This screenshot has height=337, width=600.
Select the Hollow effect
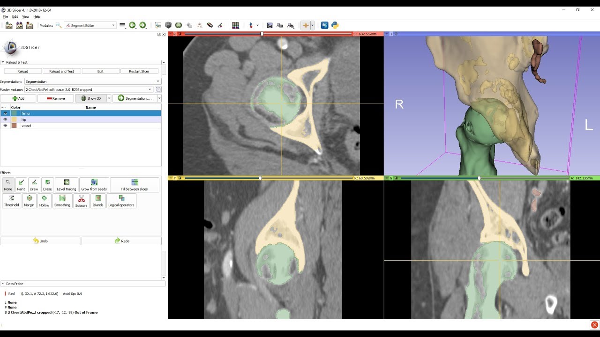pyautogui.click(x=44, y=201)
